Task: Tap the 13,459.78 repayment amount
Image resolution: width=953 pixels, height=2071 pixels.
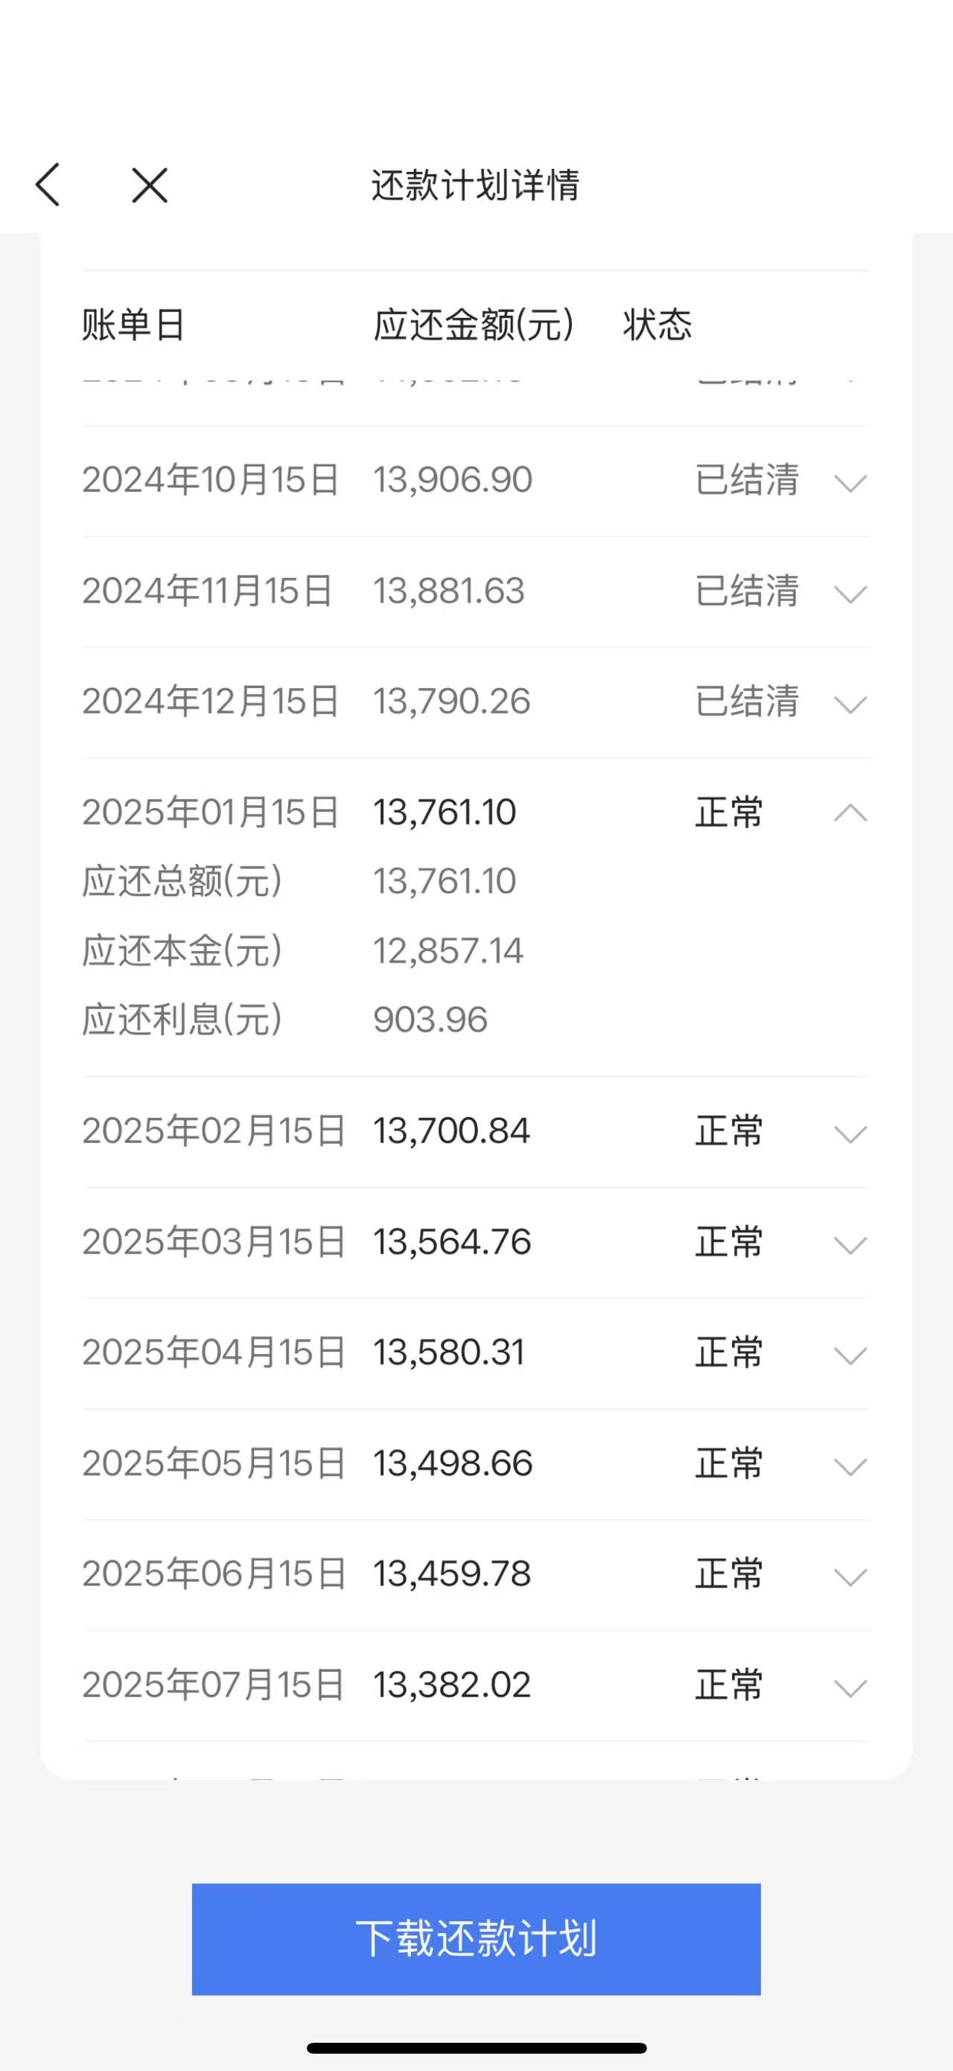Action: click(x=452, y=1574)
